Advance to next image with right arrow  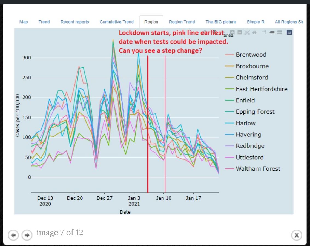pos(27,235)
